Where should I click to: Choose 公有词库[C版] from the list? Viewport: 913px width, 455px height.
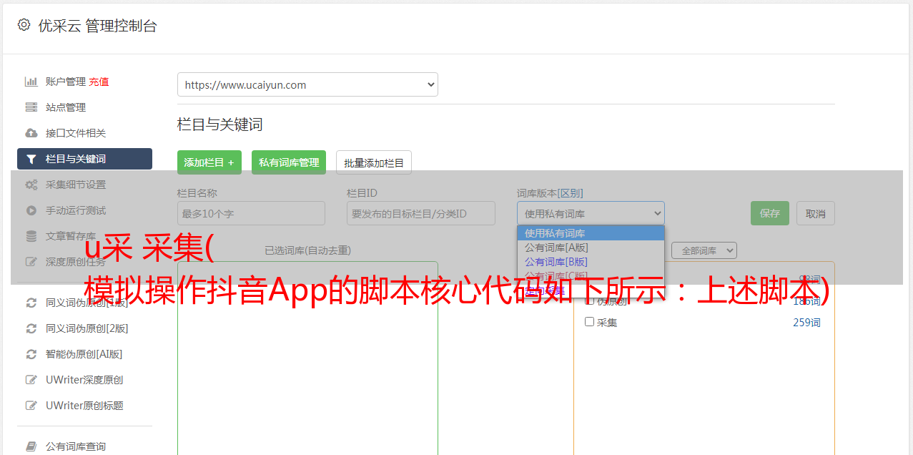[591, 276]
